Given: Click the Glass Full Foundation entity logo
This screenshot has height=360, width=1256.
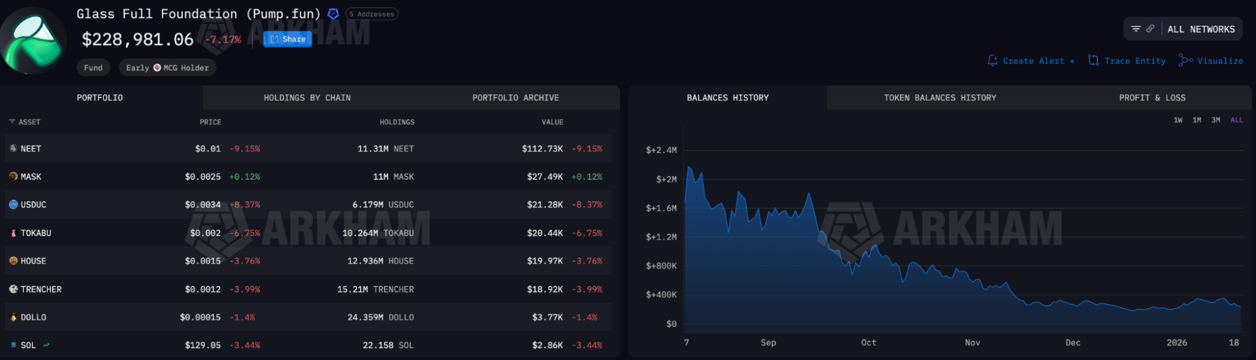Looking at the screenshot, I should 33,41.
